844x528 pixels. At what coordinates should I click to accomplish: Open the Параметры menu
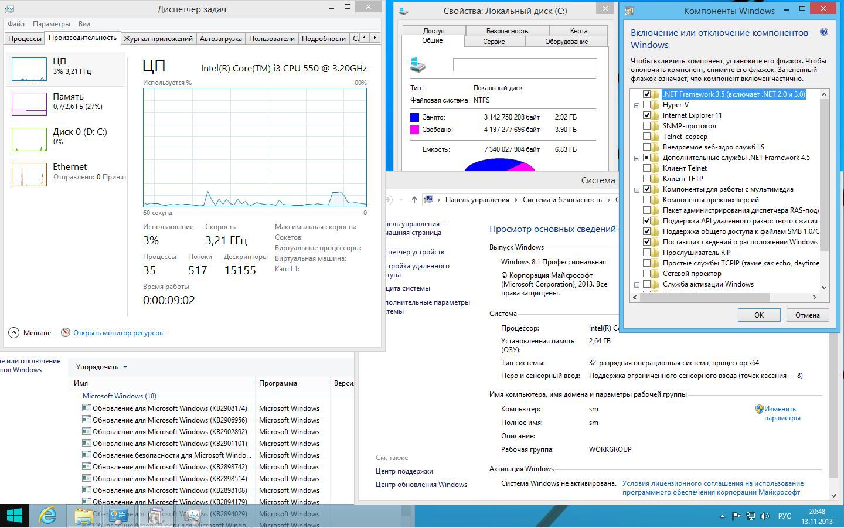[x=52, y=24]
